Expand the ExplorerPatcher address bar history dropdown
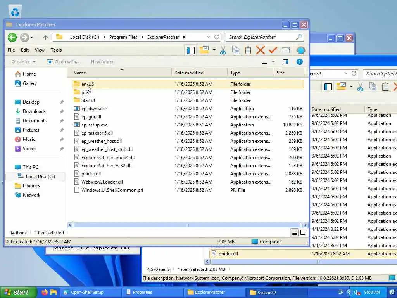This screenshot has height=298, width=397. click(x=208, y=37)
